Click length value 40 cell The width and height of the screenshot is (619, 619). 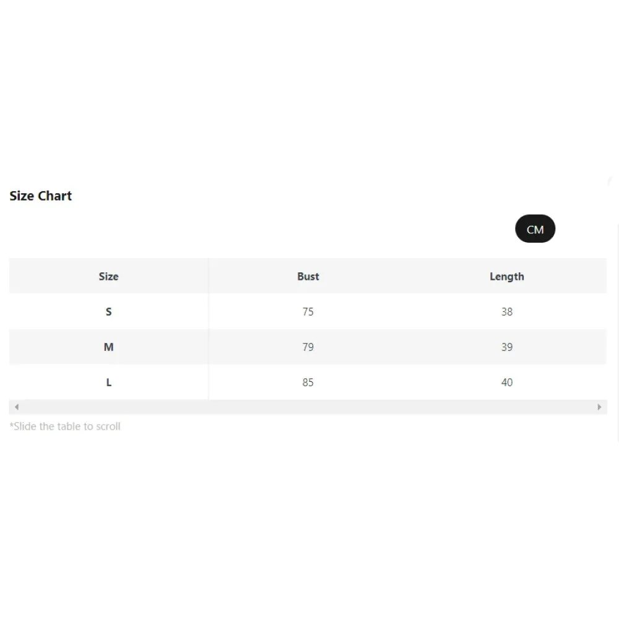[506, 382]
